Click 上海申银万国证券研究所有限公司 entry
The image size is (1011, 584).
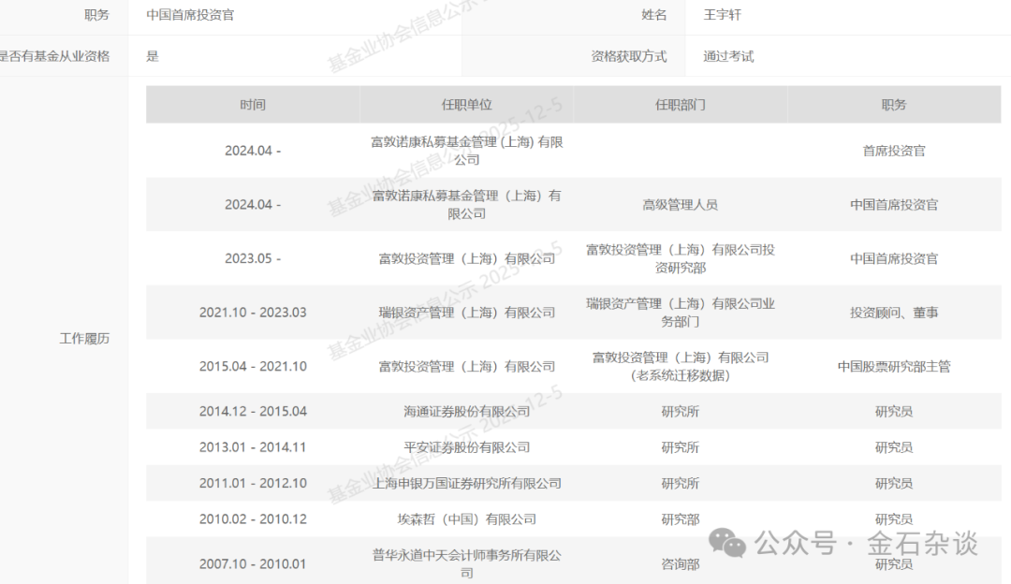pyautogui.click(x=466, y=483)
